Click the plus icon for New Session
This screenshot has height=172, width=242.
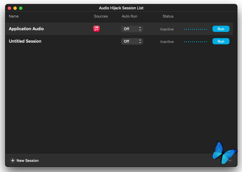coord(13,160)
